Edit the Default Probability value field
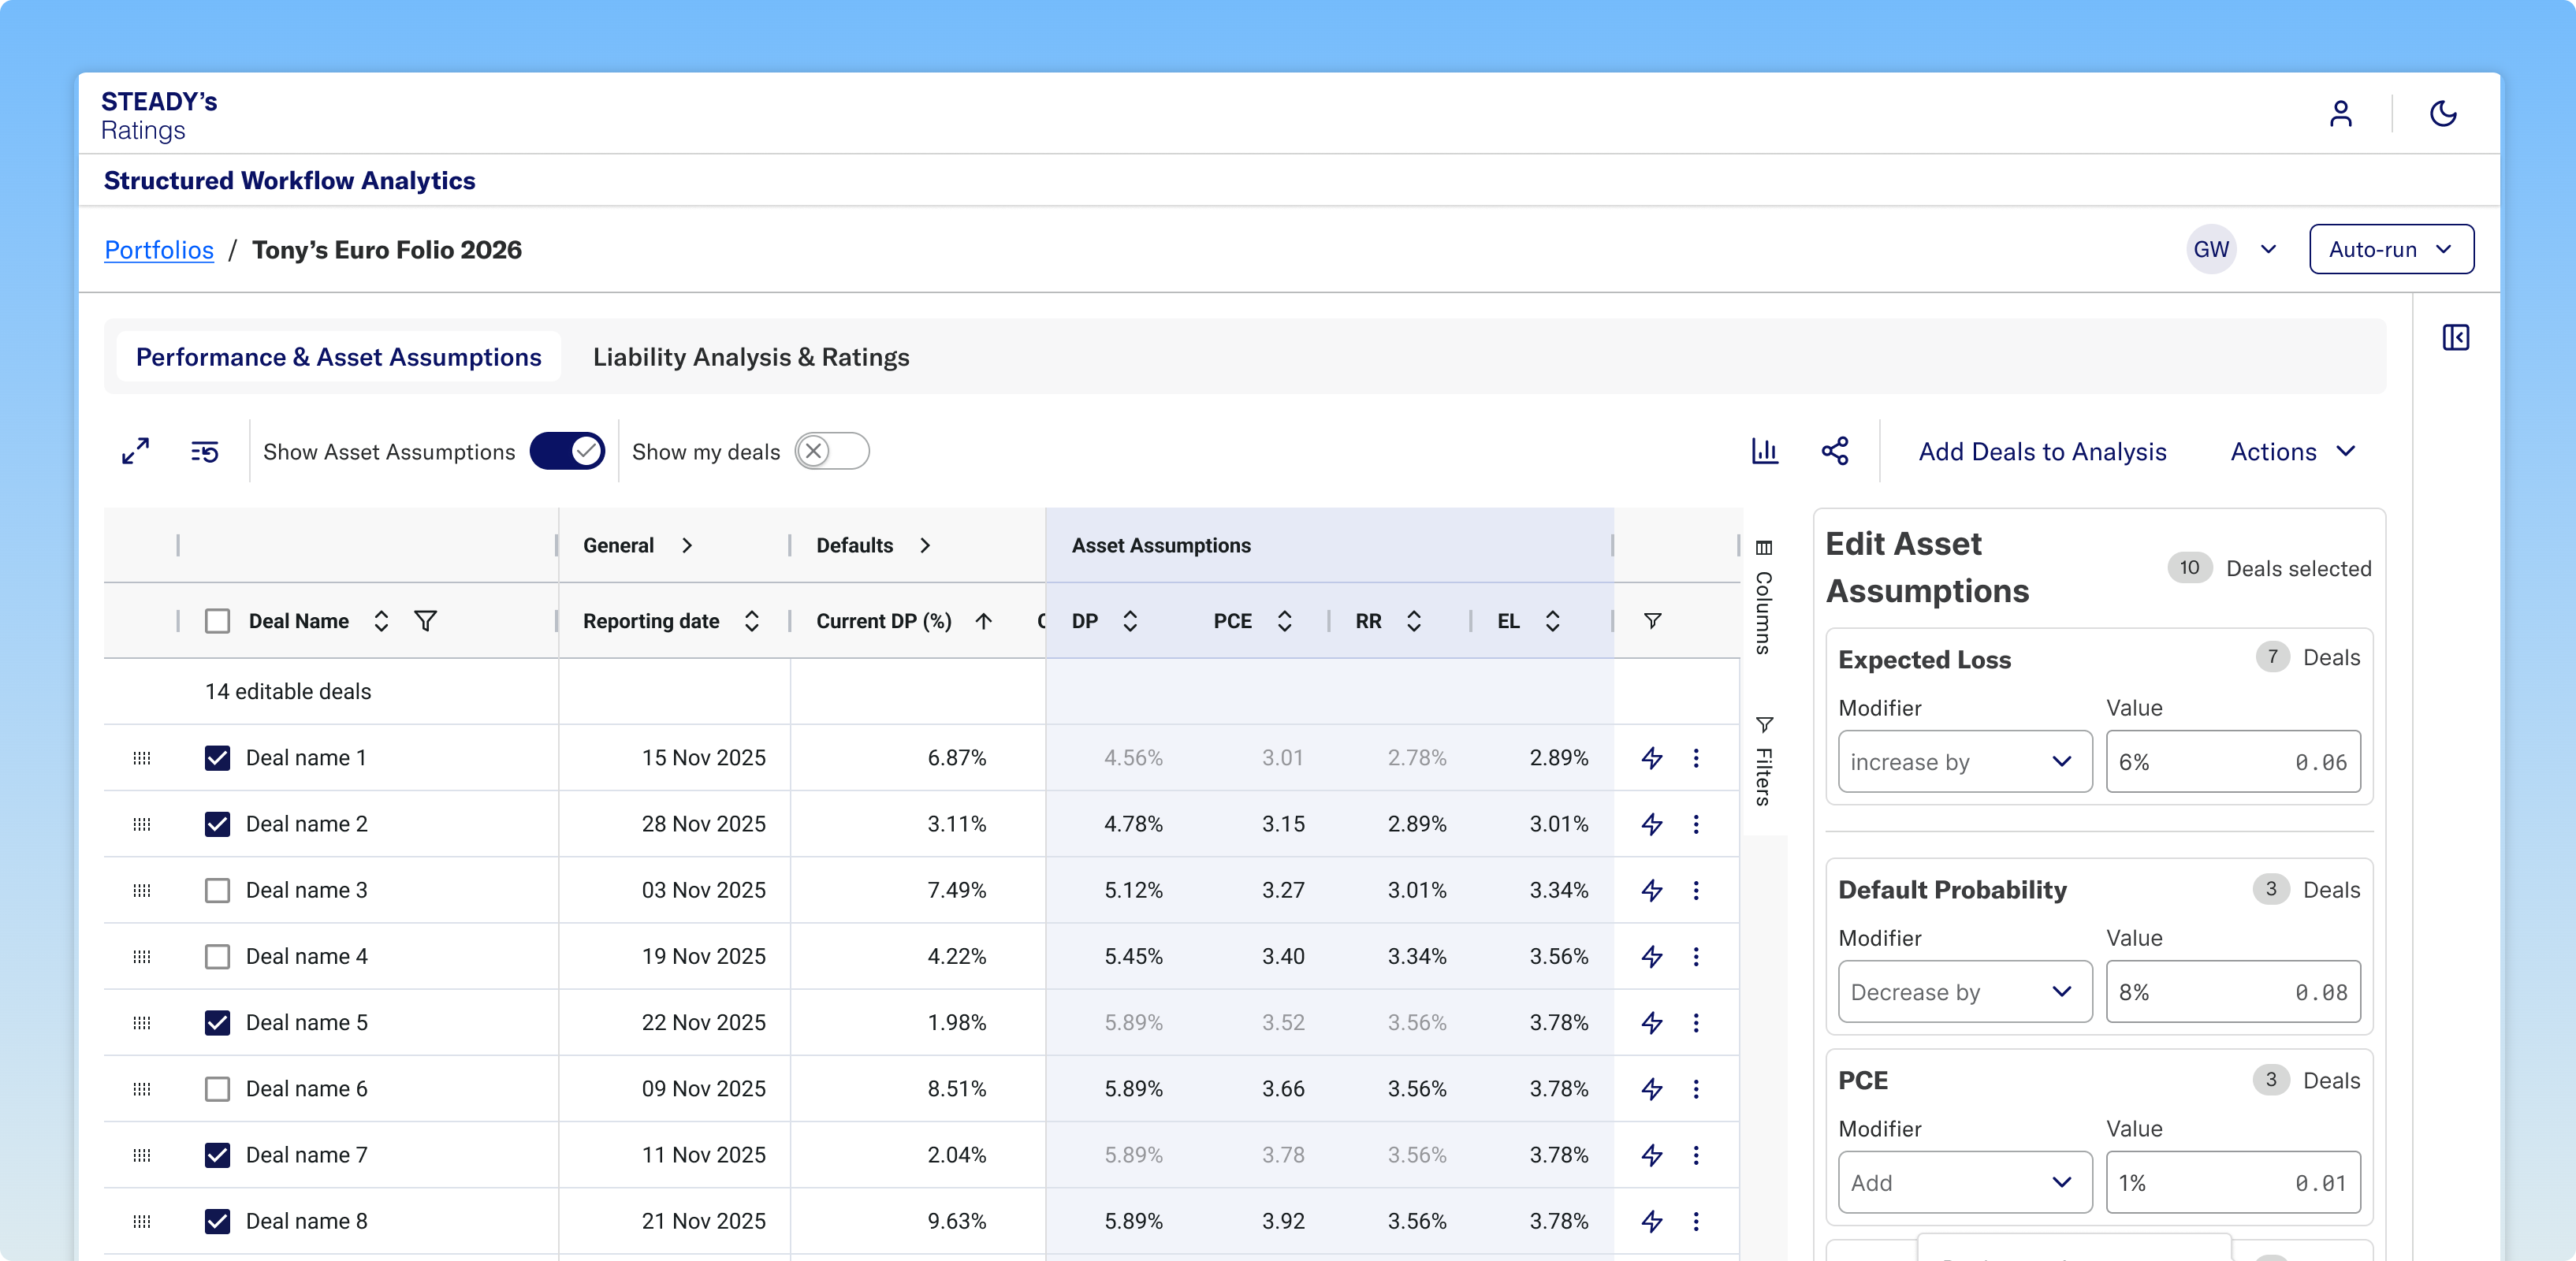2576x1261 pixels. (2233, 992)
